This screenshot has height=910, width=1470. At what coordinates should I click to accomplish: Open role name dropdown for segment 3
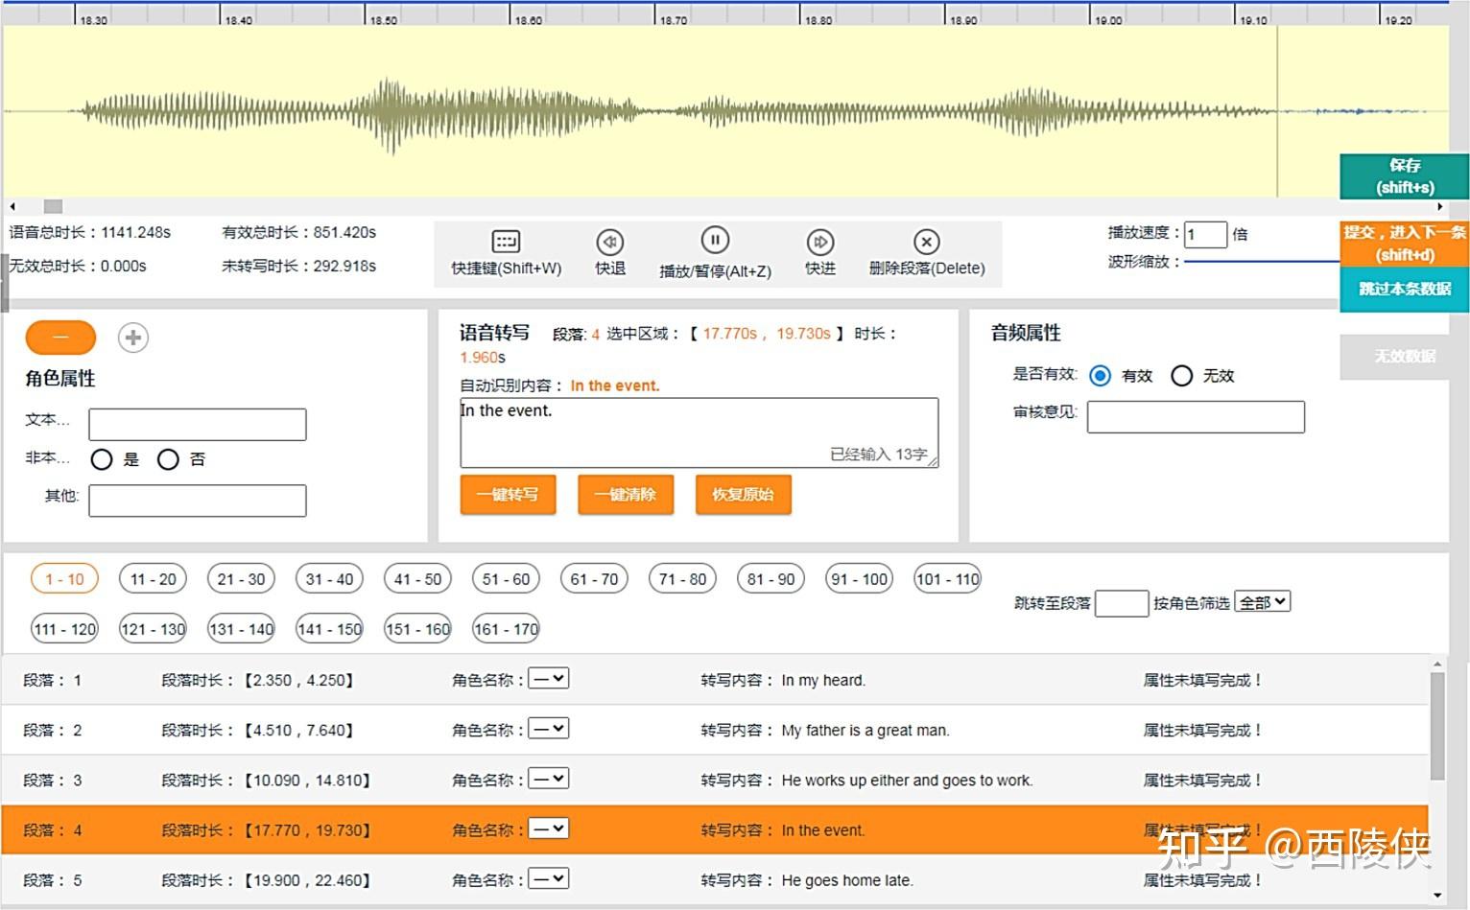pos(549,779)
